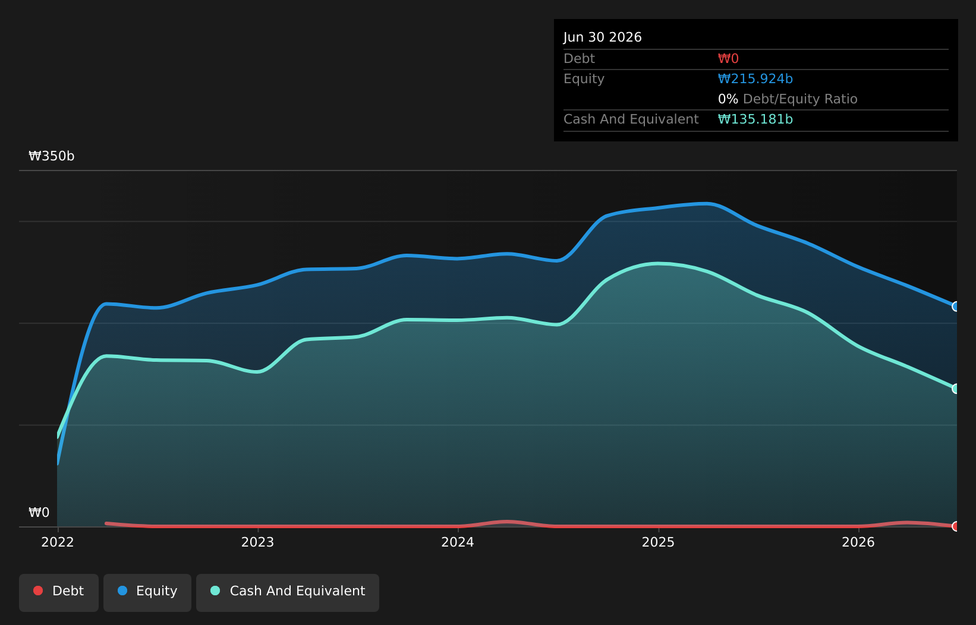976x625 pixels.
Task: Click the 2025 x-axis label
Action: (658, 542)
